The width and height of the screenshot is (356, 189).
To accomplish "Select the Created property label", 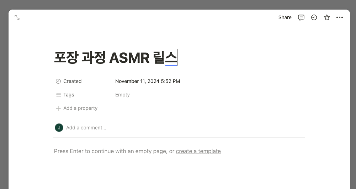I will point(73,81).
